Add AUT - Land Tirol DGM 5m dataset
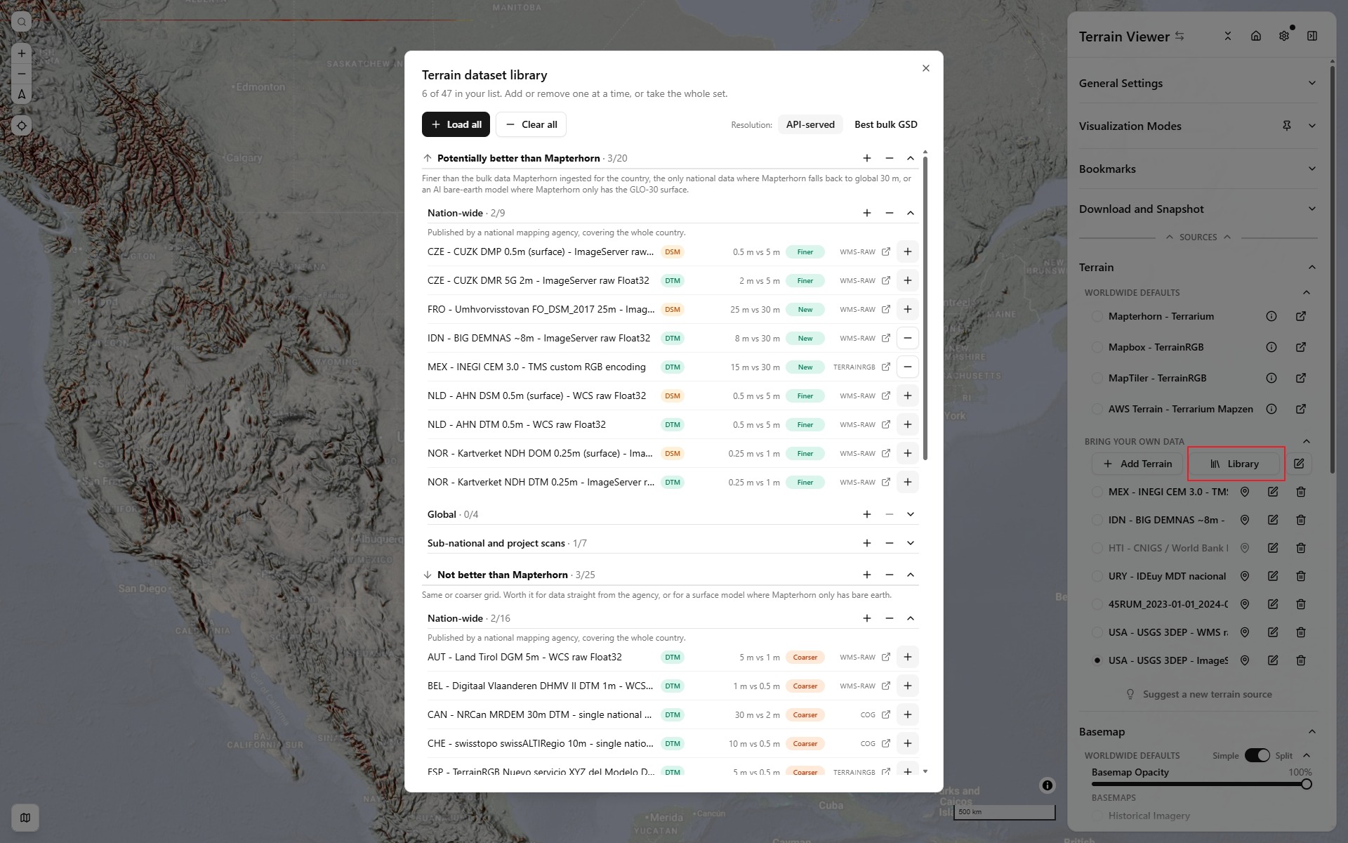The image size is (1348, 843). coord(908,657)
